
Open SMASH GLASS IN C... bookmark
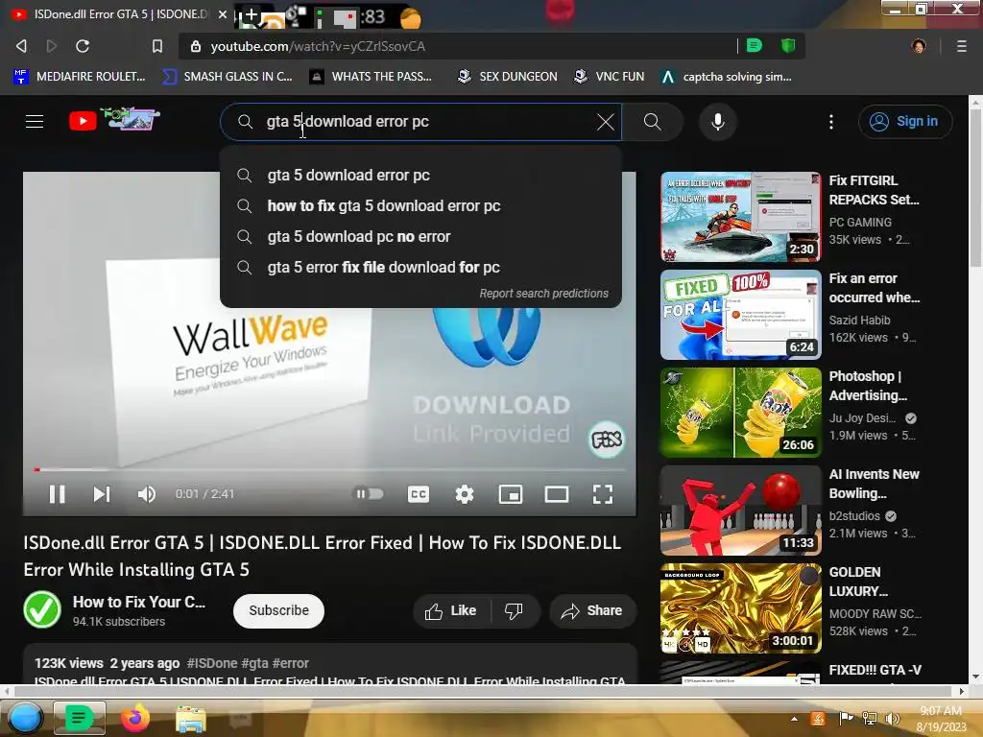coord(227,77)
